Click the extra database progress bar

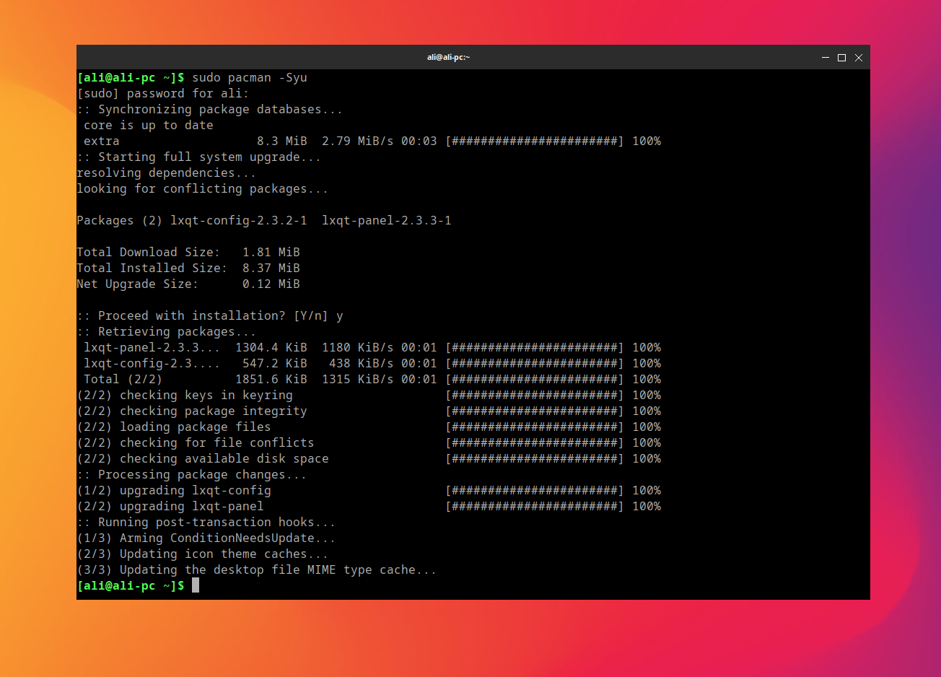[x=534, y=141]
